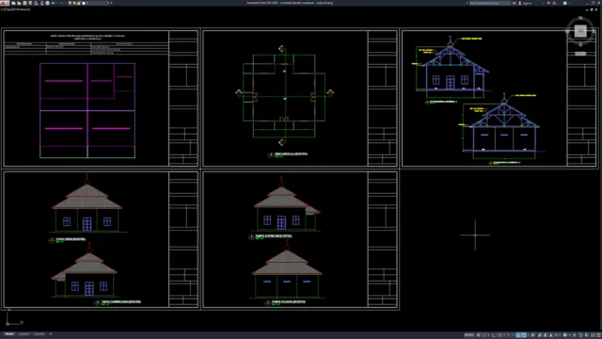Expand the Help dropdown arrow
Viewport: 602px width, 339px height.
pos(569,3)
